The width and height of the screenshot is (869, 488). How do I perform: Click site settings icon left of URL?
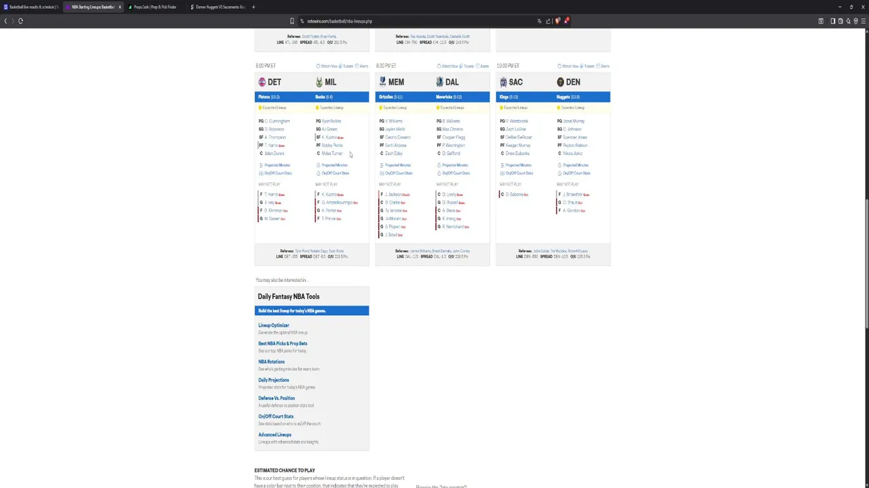point(302,21)
